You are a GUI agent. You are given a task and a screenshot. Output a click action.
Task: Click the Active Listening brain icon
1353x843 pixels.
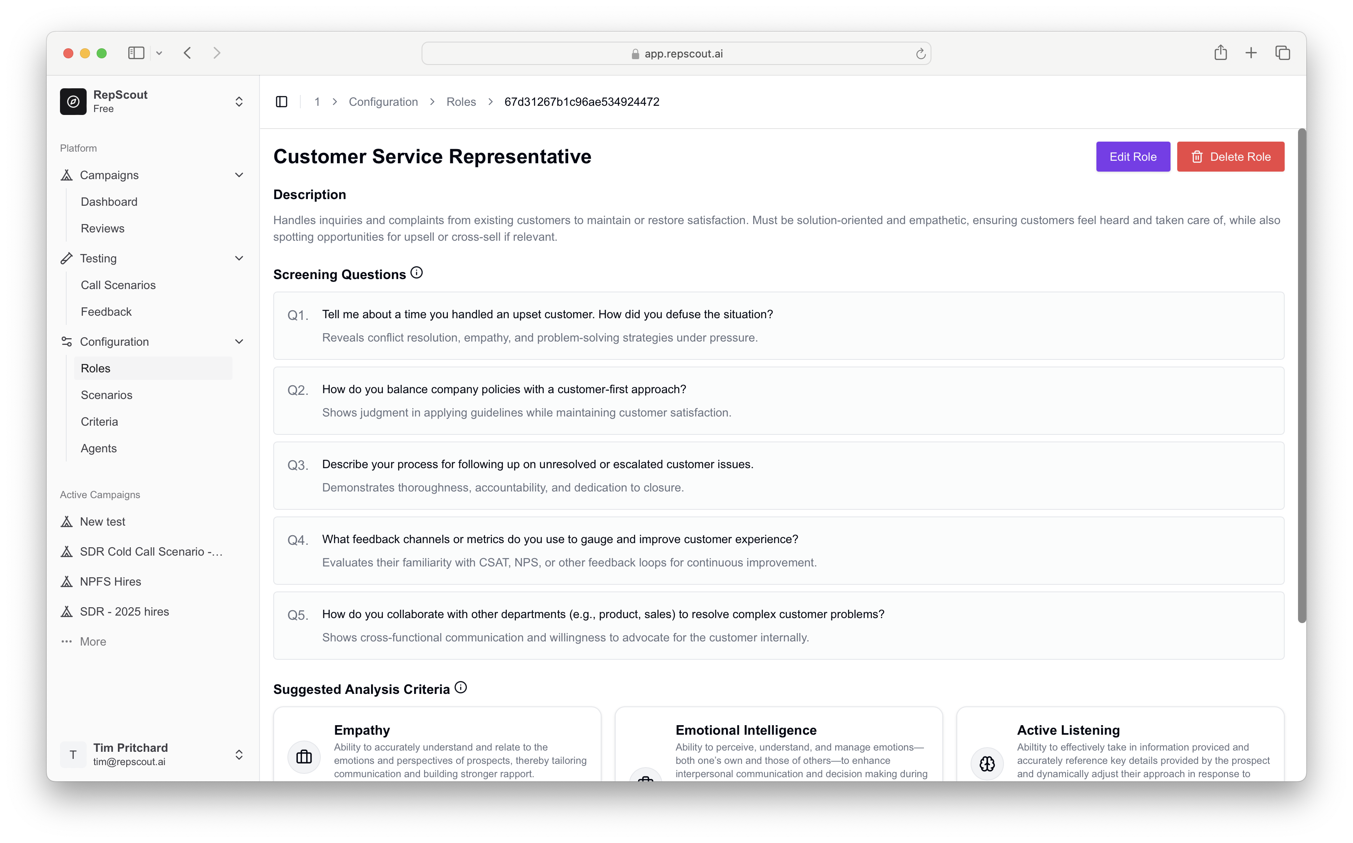click(x=987, y=763)
